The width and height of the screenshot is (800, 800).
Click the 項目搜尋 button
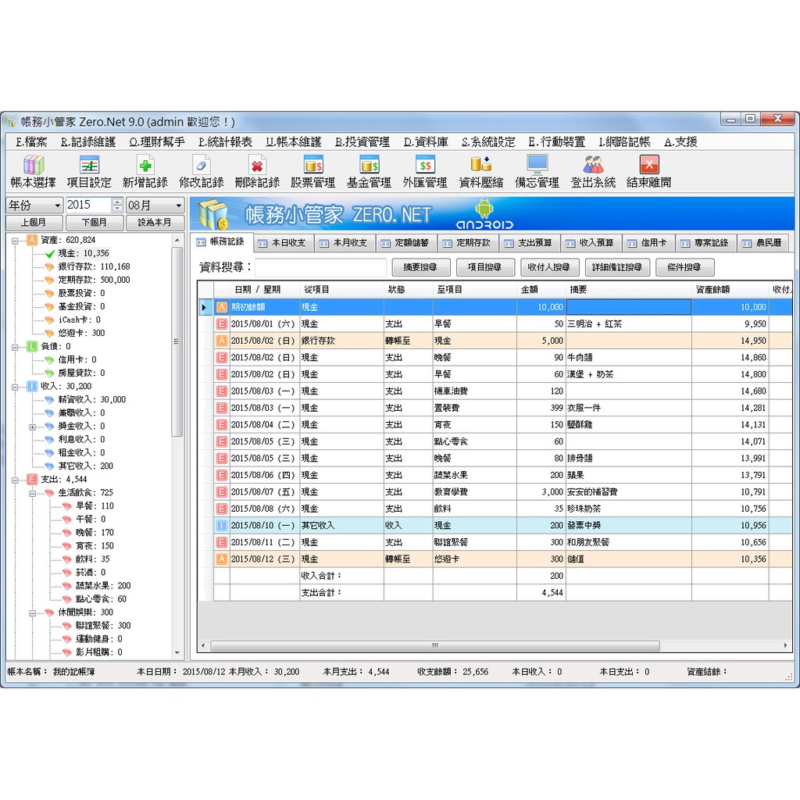[484, 267]
